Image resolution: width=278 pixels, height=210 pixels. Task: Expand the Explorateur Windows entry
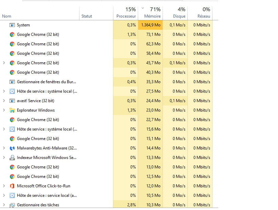click(x=4, y=110)
